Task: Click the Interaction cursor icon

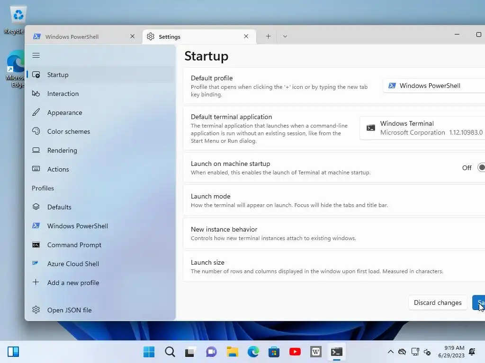Action: 36,94
